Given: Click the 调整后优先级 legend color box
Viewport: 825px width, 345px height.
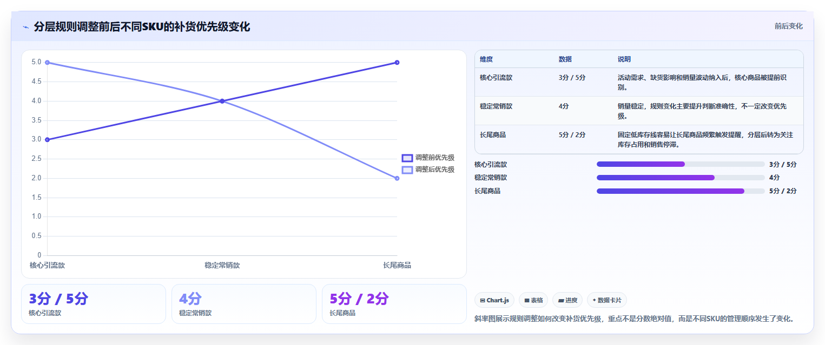Looking at the screenshot, I should pos(407,170).
